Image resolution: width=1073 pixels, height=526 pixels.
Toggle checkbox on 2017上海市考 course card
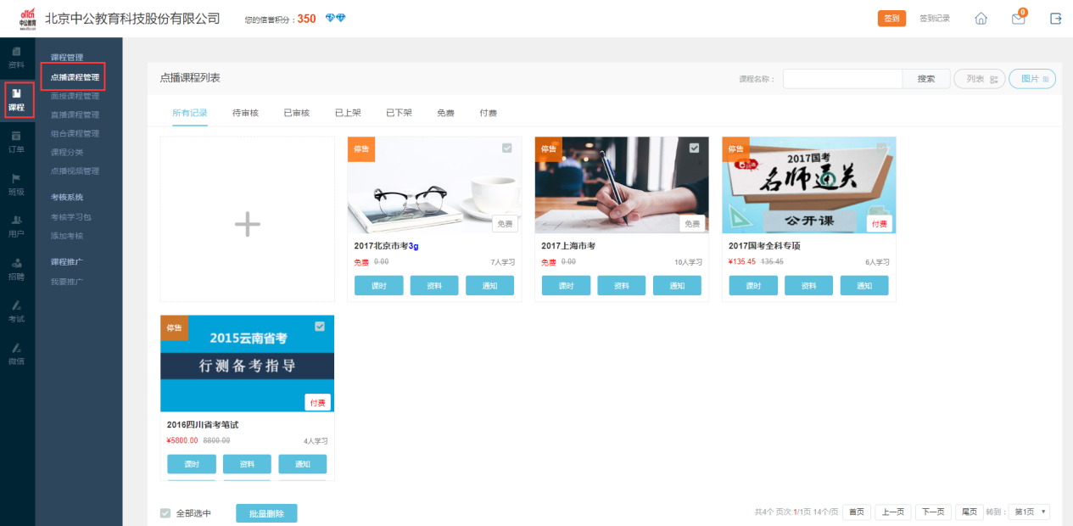[694, 148]
